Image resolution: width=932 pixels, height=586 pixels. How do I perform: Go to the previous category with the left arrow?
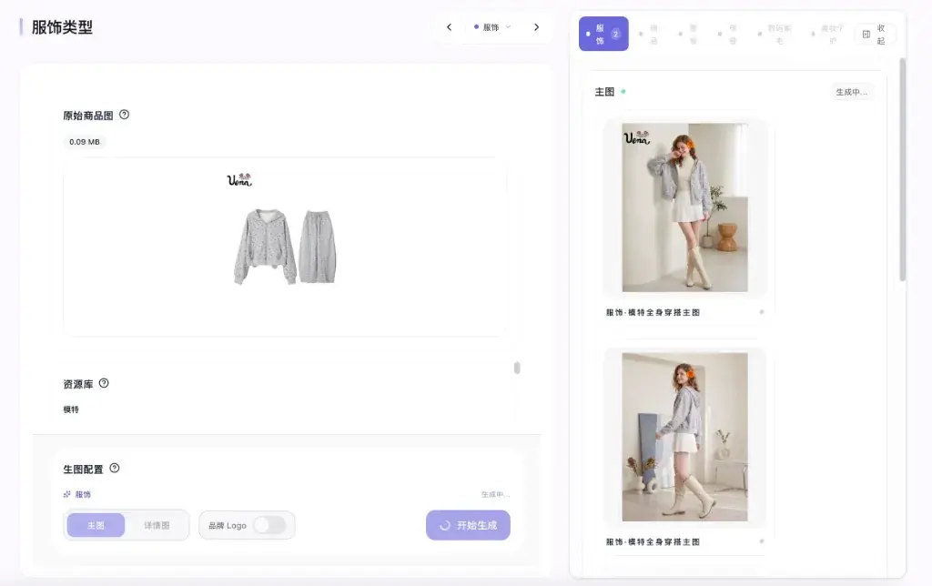450,27
